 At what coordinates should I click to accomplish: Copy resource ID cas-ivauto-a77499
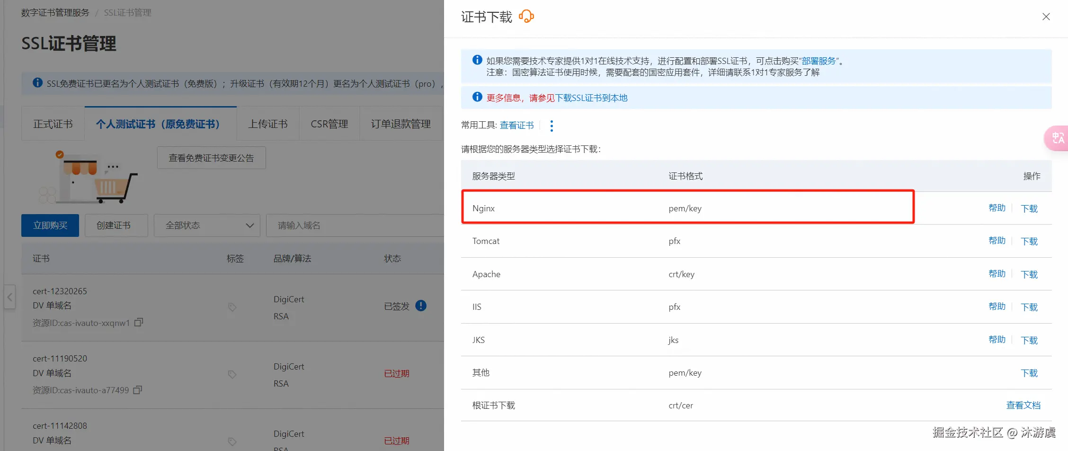click(x=138, y=390)
